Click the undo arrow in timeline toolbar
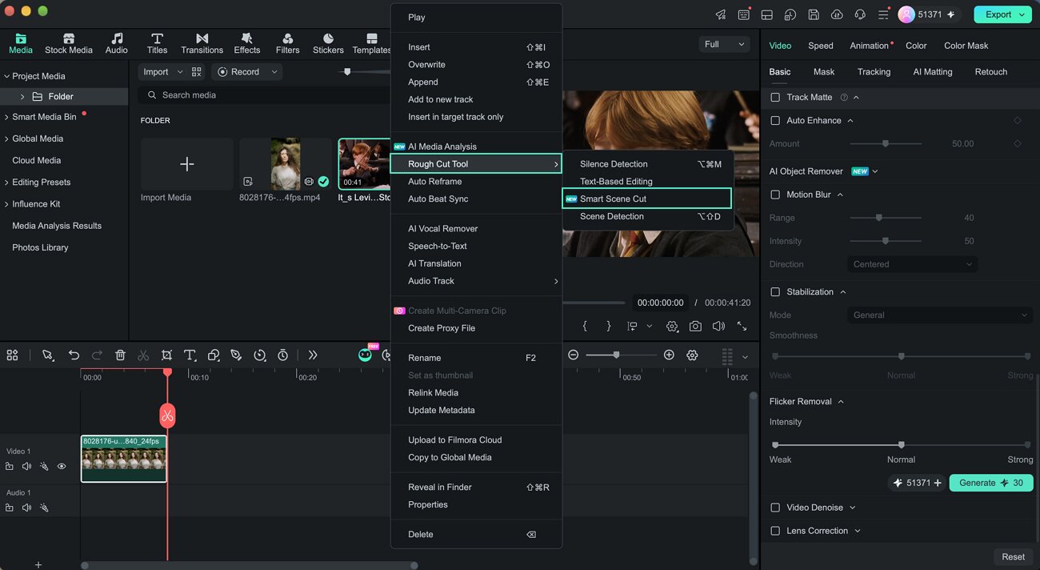 tap(74, 355)
